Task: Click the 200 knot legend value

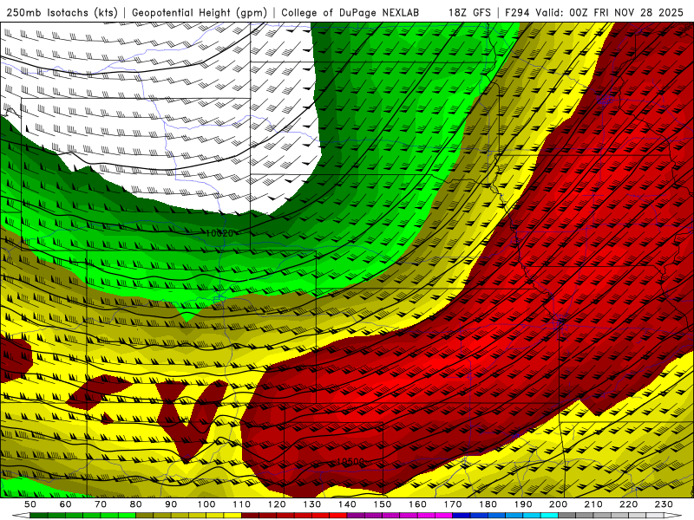Action: click(x=558, y=504)
